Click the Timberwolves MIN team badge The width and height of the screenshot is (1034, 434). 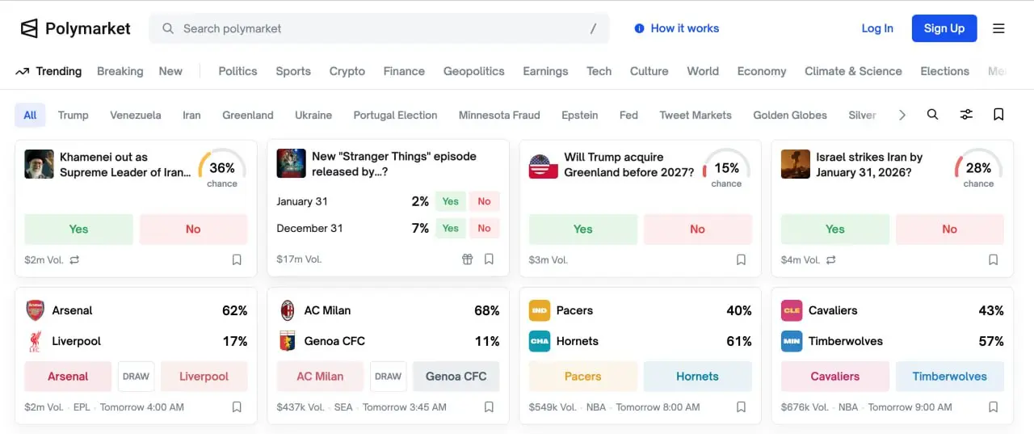[791, 341]
